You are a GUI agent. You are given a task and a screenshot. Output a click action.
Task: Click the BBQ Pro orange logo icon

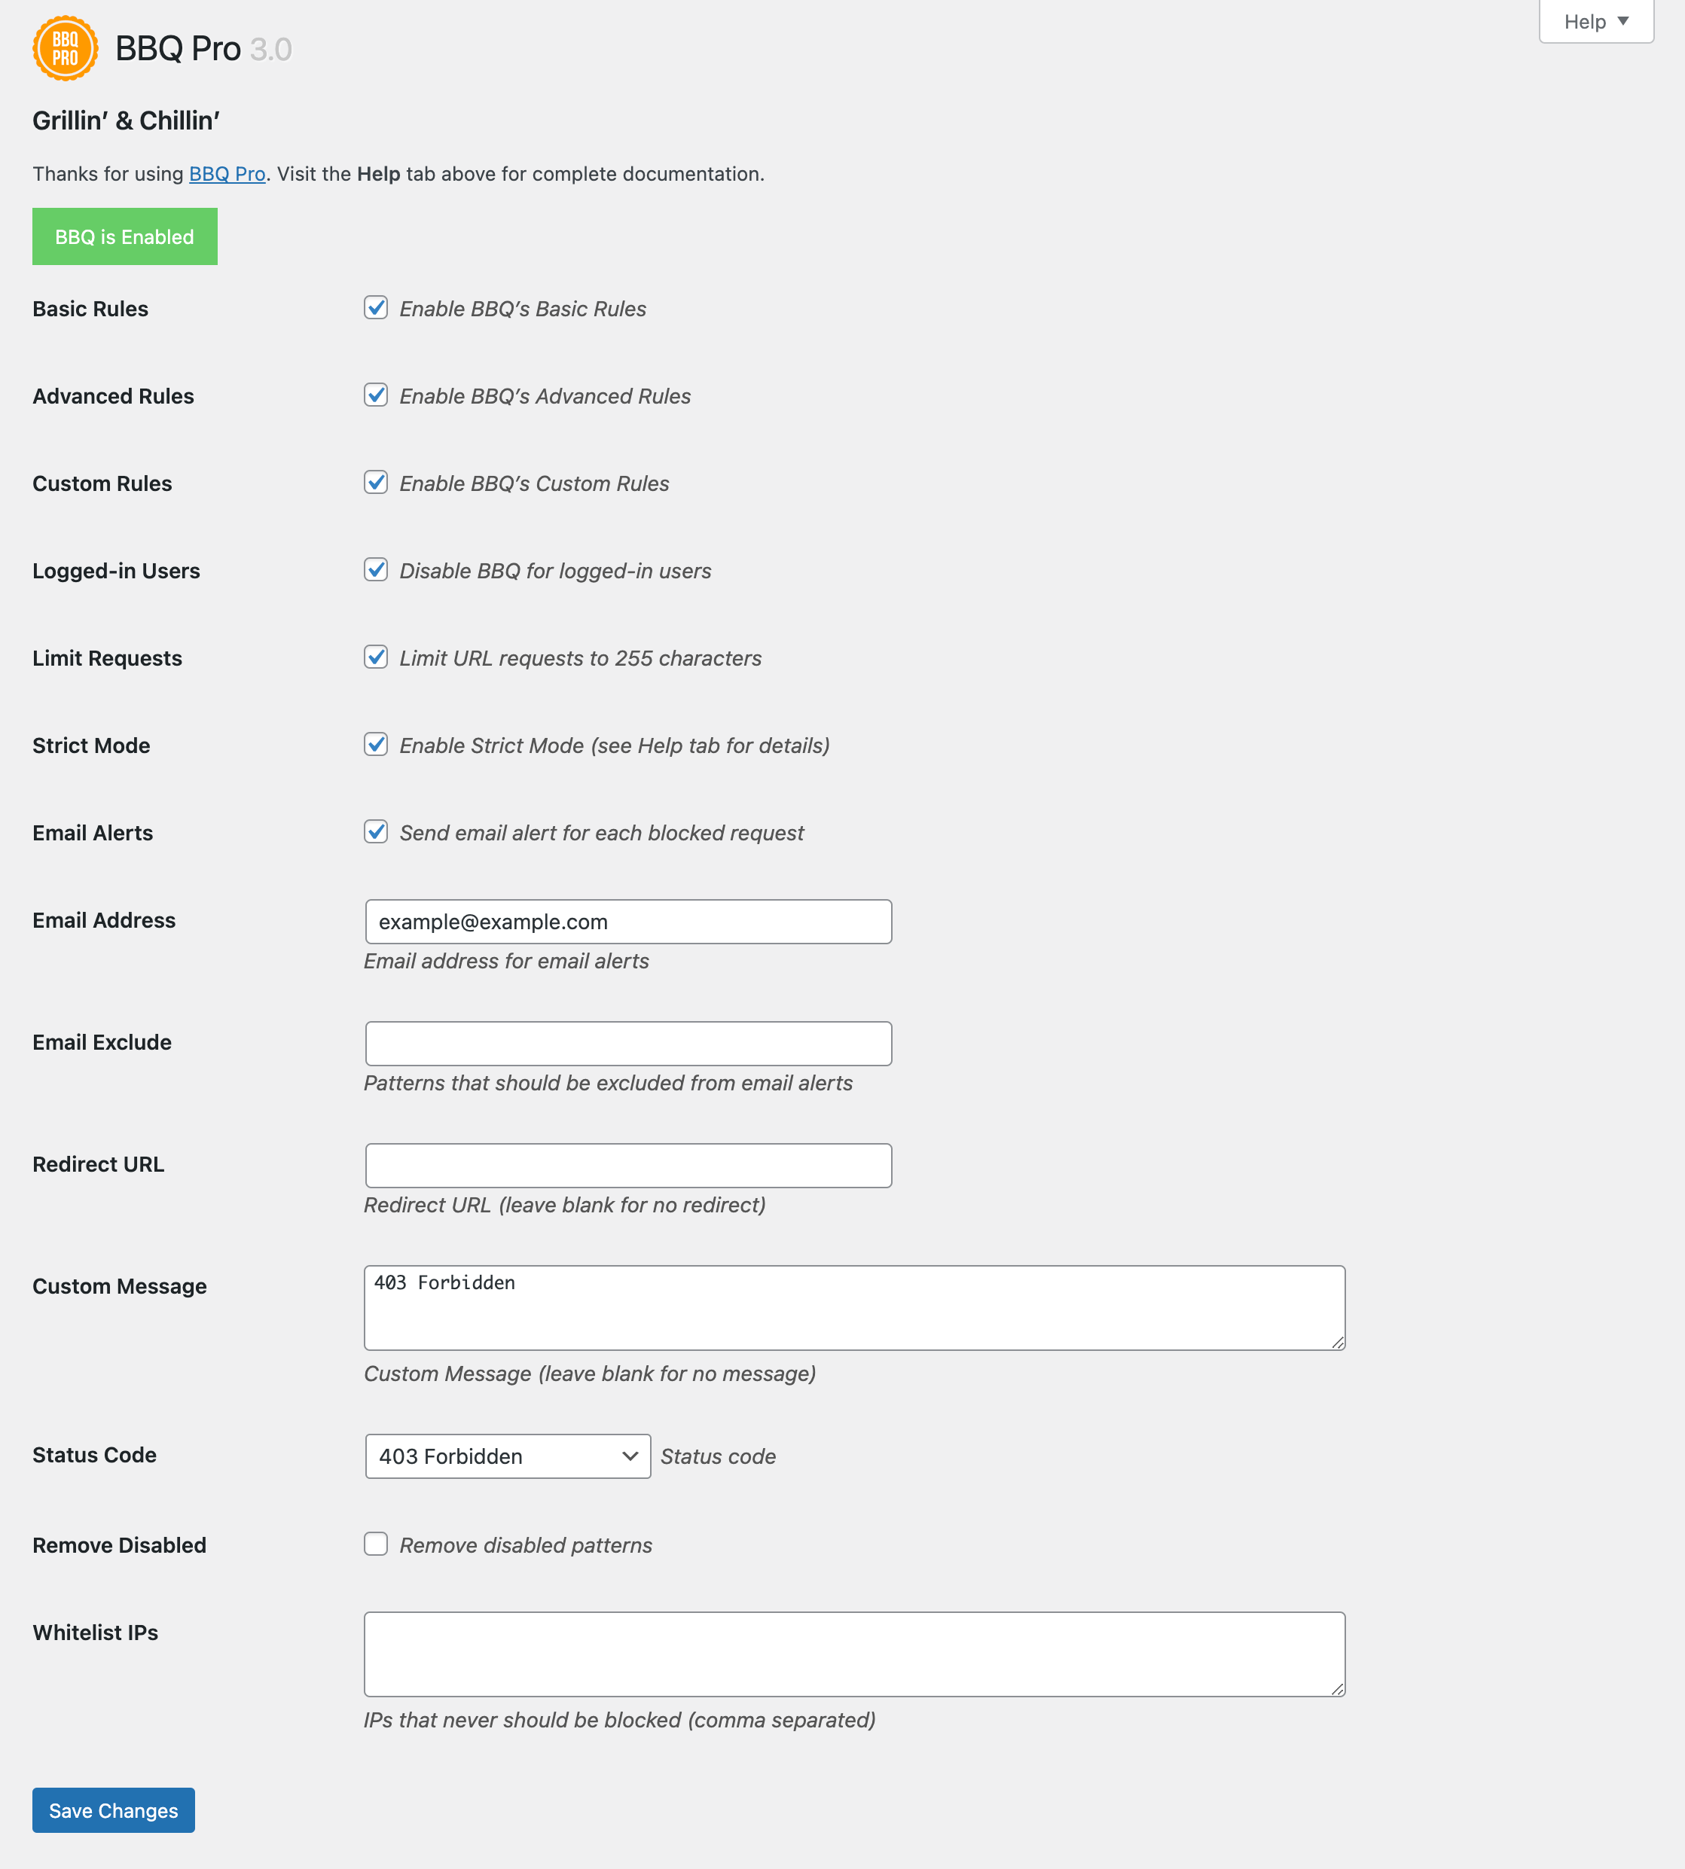tap(65, 48)
